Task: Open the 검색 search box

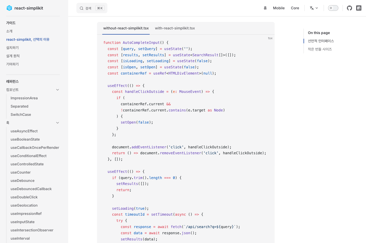Action: pyautogui.click(x=92, y=8)
